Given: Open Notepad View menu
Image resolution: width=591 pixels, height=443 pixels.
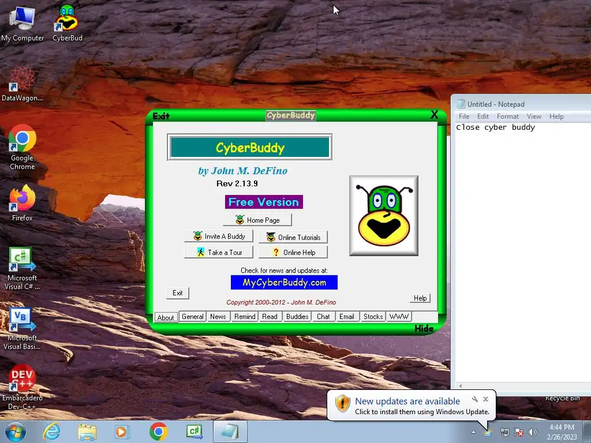Looking at the screenshot, I should (x=534, y=117).
